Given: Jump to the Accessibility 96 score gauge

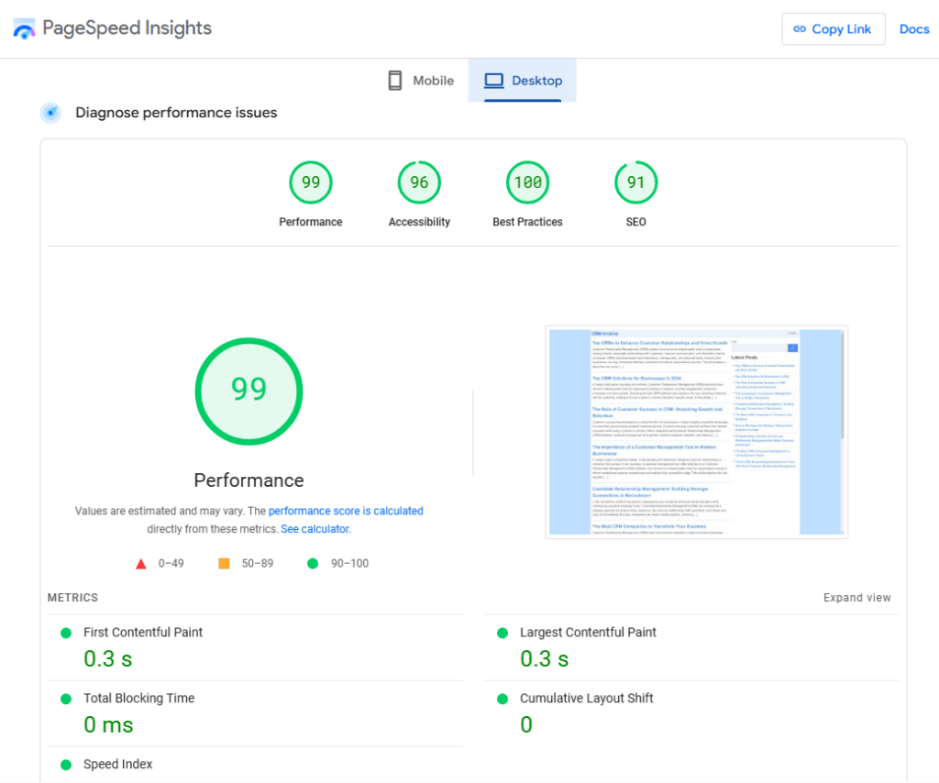Looking at the screenshot, I should tap(419, 182).
